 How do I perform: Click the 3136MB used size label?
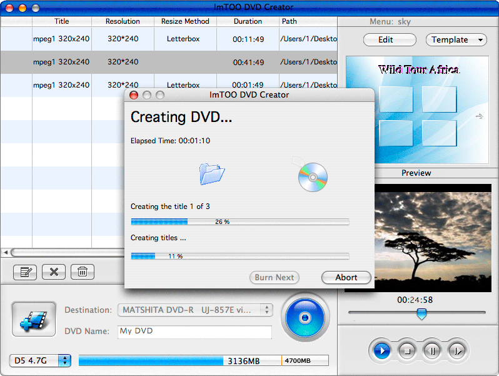pos(243,361)
